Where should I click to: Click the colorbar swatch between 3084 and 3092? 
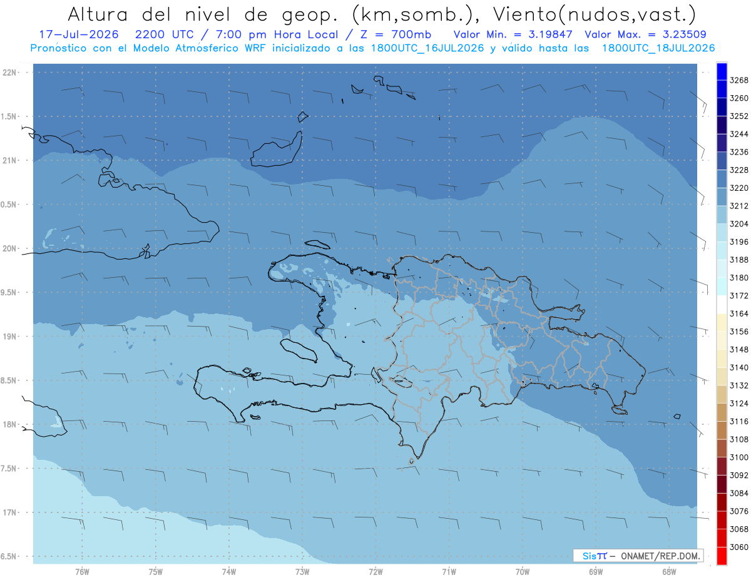[722, 484]
